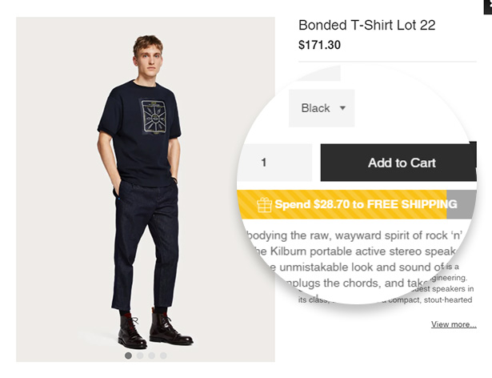This screenshot has height=378, width=492.
Task: Switch to the second carousel dot
Action: [140, 356]
